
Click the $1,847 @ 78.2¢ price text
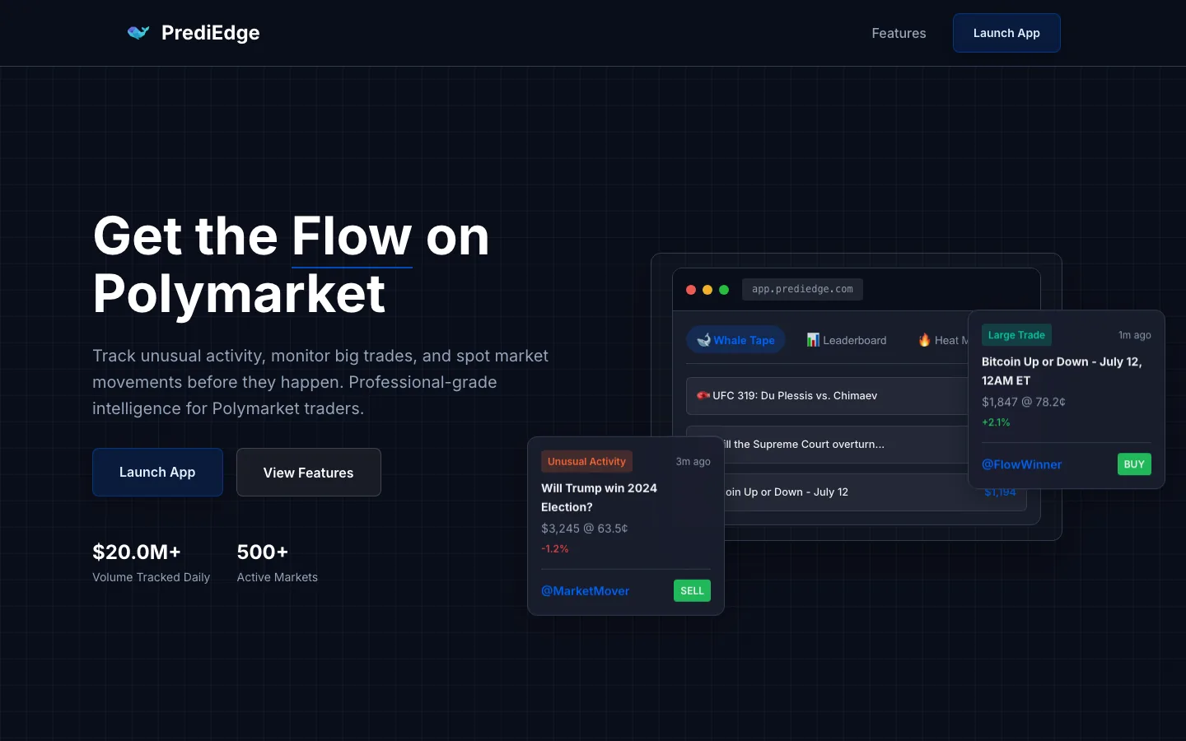coord(1023,402)
